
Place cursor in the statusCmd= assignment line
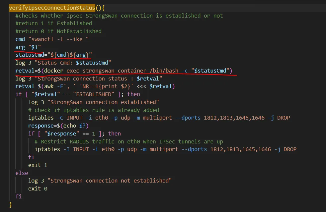tap(53, 55)
